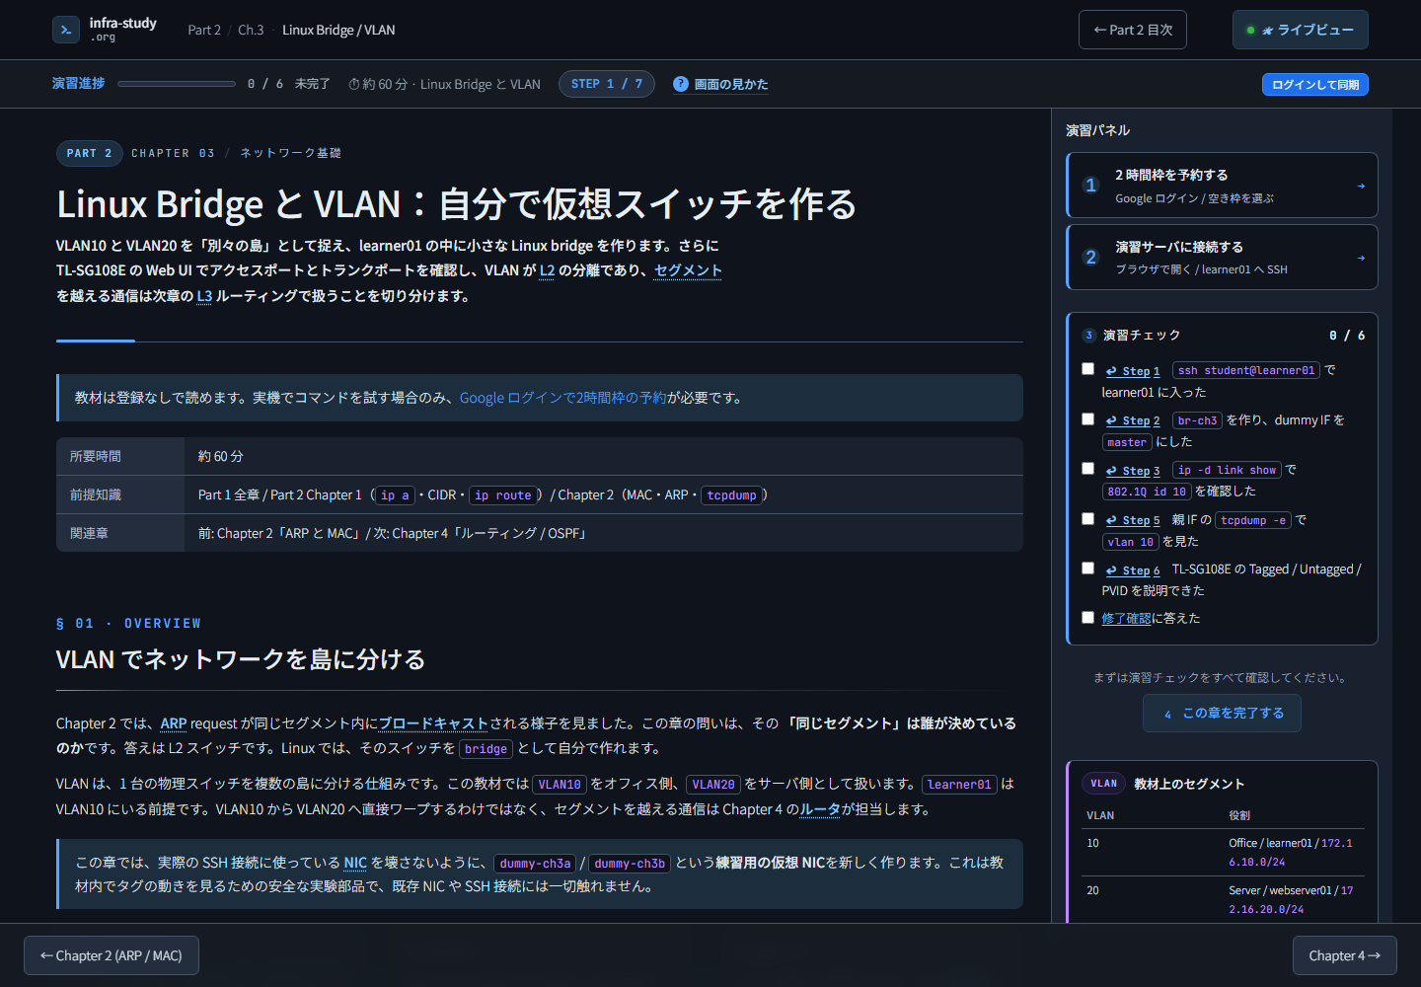Screen dimensions: 1421x987
Task: Check the 修了確認に答えた checkbox
Action: (1087, 618)
